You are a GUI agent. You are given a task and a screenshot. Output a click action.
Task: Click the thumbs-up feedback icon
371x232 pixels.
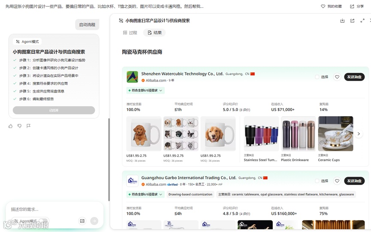(x=10, y=126)
